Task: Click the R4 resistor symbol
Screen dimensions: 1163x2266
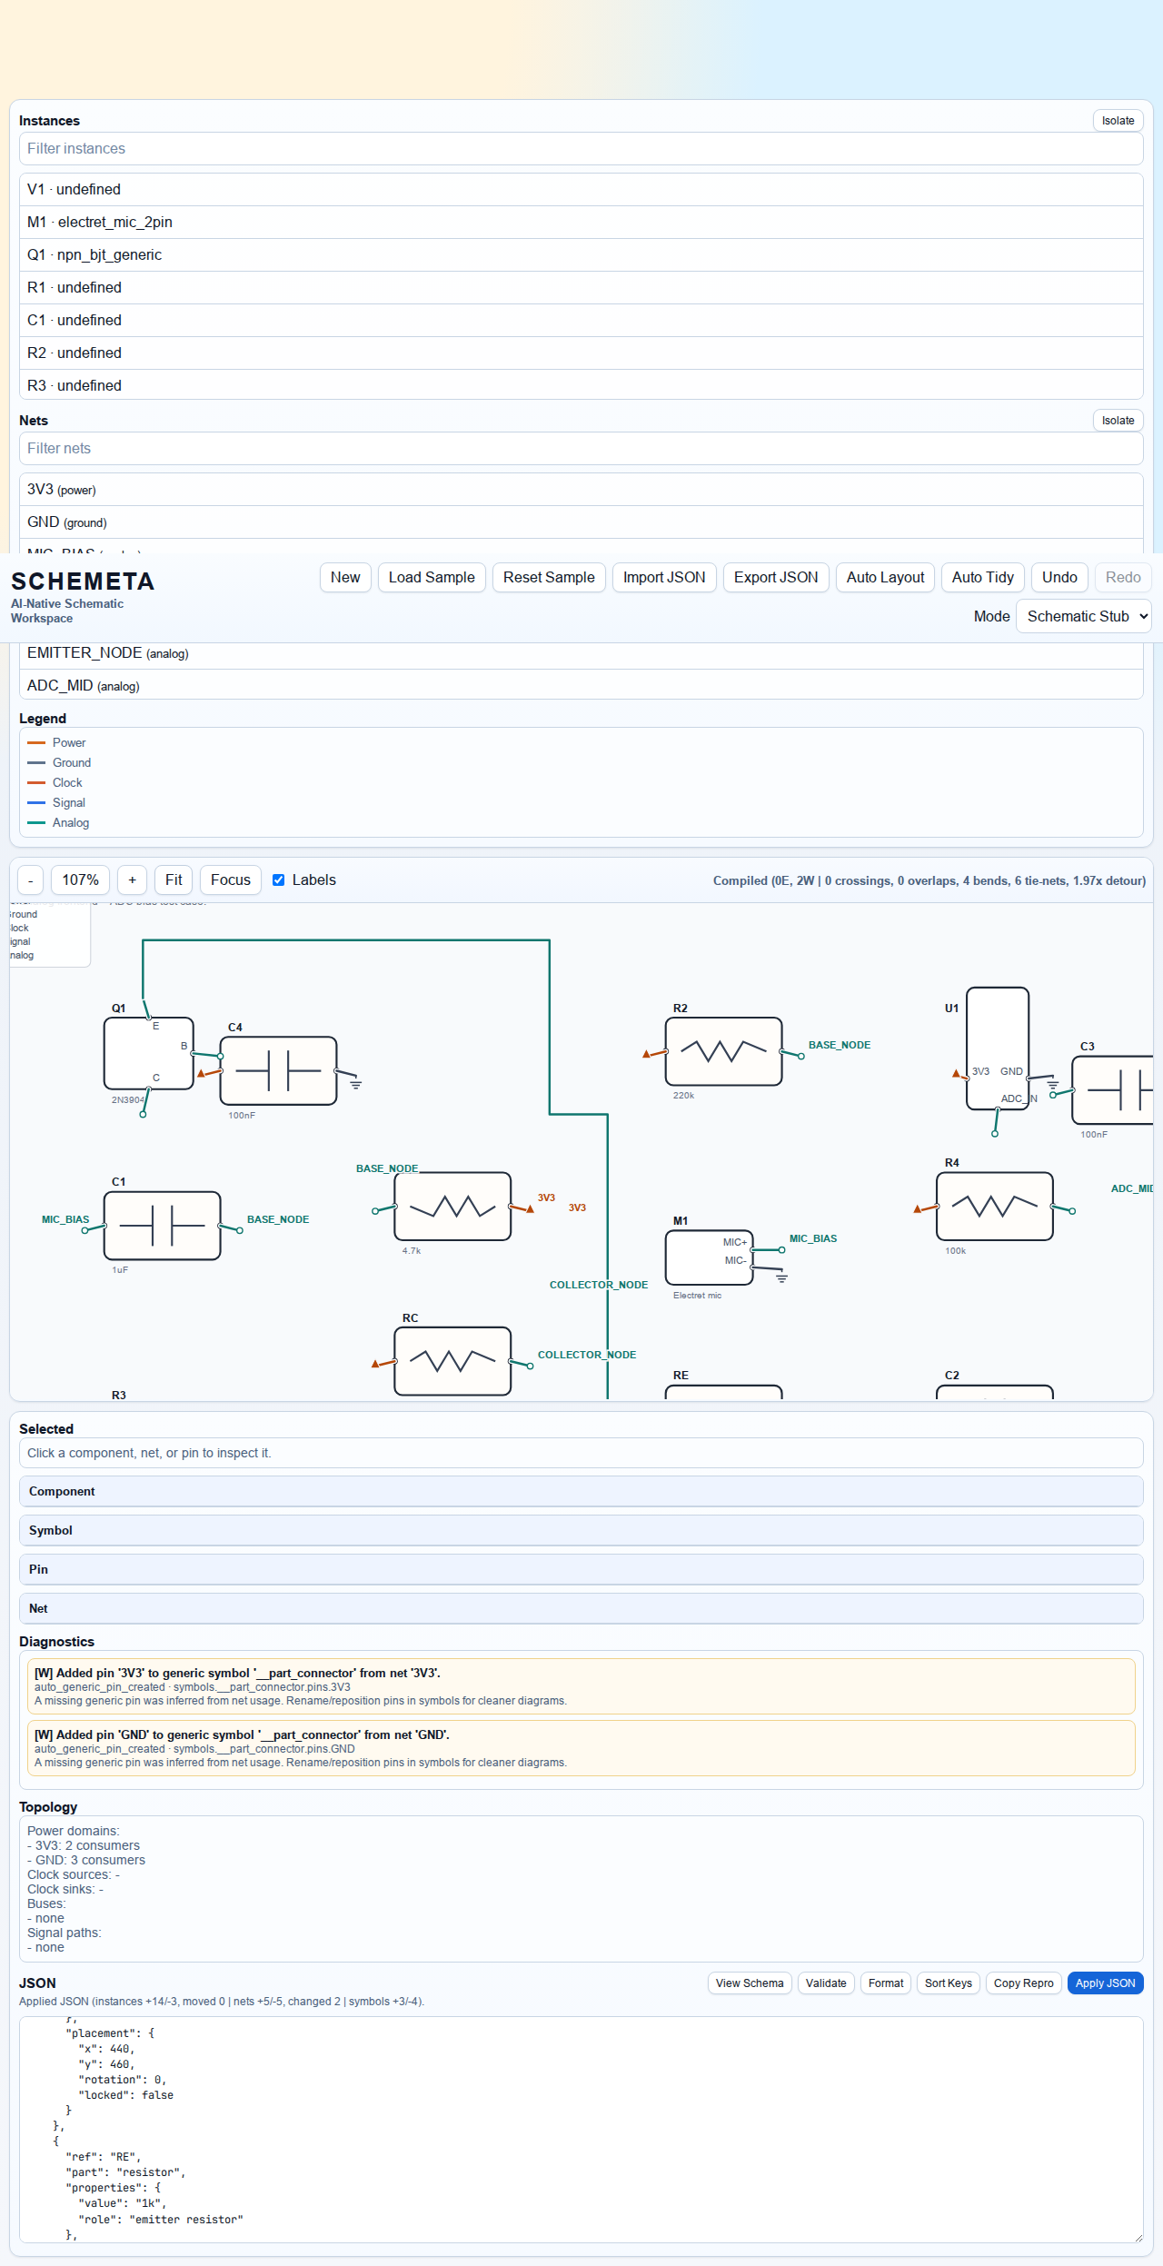Action: pyautogui.click(x=994, y=1206)
